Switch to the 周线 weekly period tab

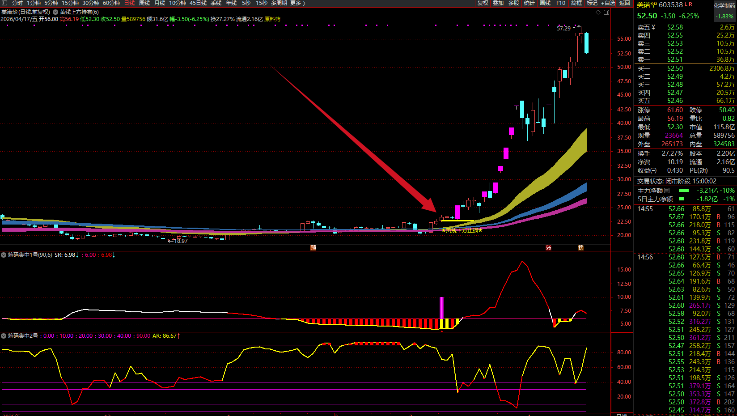point(144,3)
